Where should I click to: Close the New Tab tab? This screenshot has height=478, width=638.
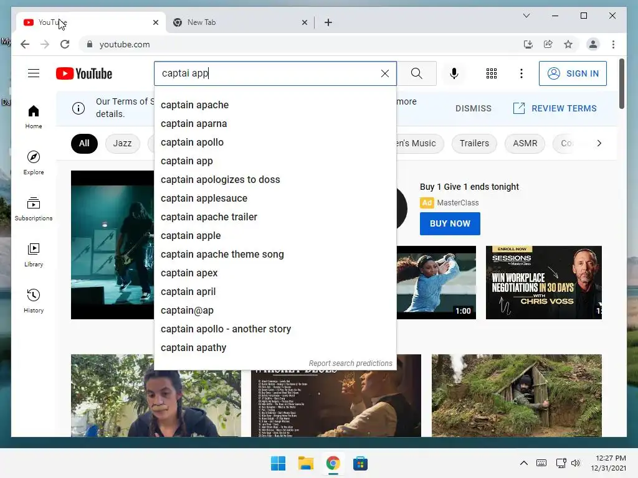click(x=304, y=22)
